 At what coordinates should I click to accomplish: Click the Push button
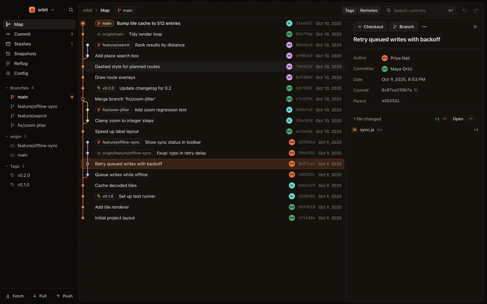(64, 296)
